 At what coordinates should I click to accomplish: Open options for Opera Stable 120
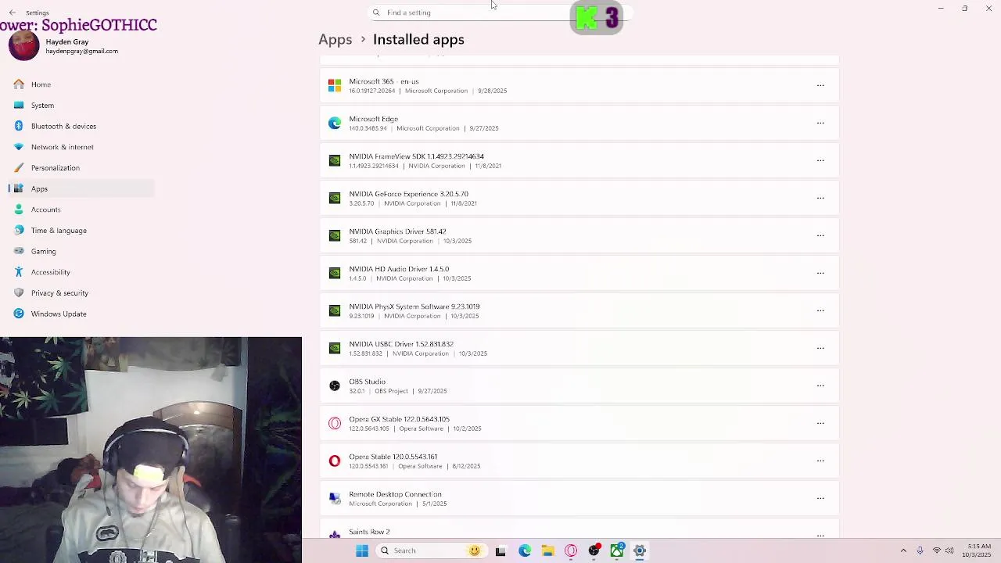point(820,461)
